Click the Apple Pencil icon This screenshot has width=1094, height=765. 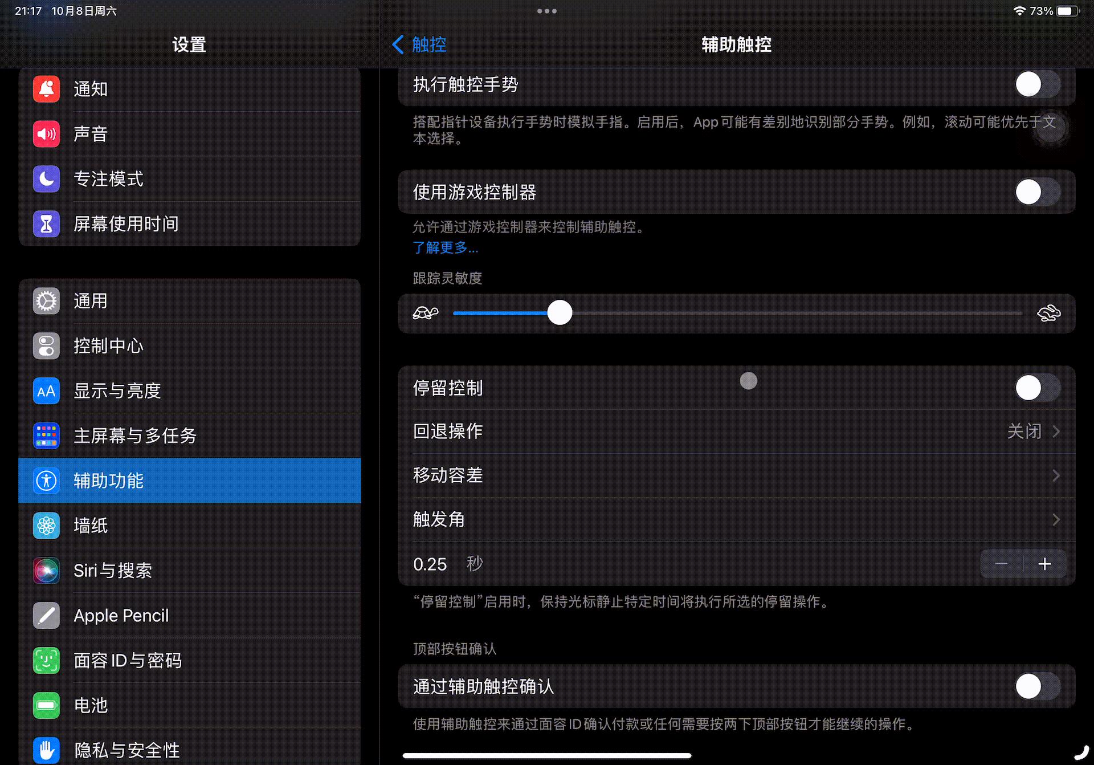(x=46, y=615)
